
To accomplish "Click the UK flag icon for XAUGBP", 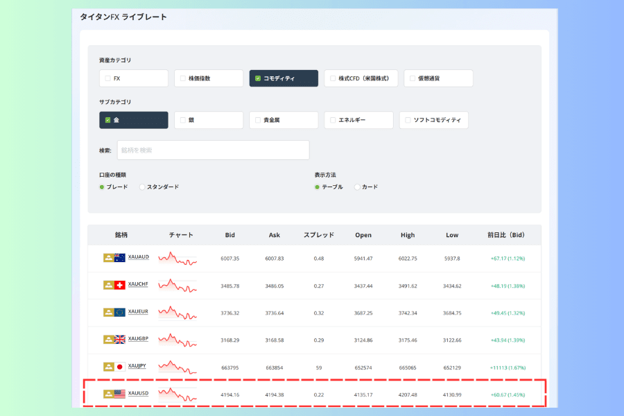I will [120, 340].
